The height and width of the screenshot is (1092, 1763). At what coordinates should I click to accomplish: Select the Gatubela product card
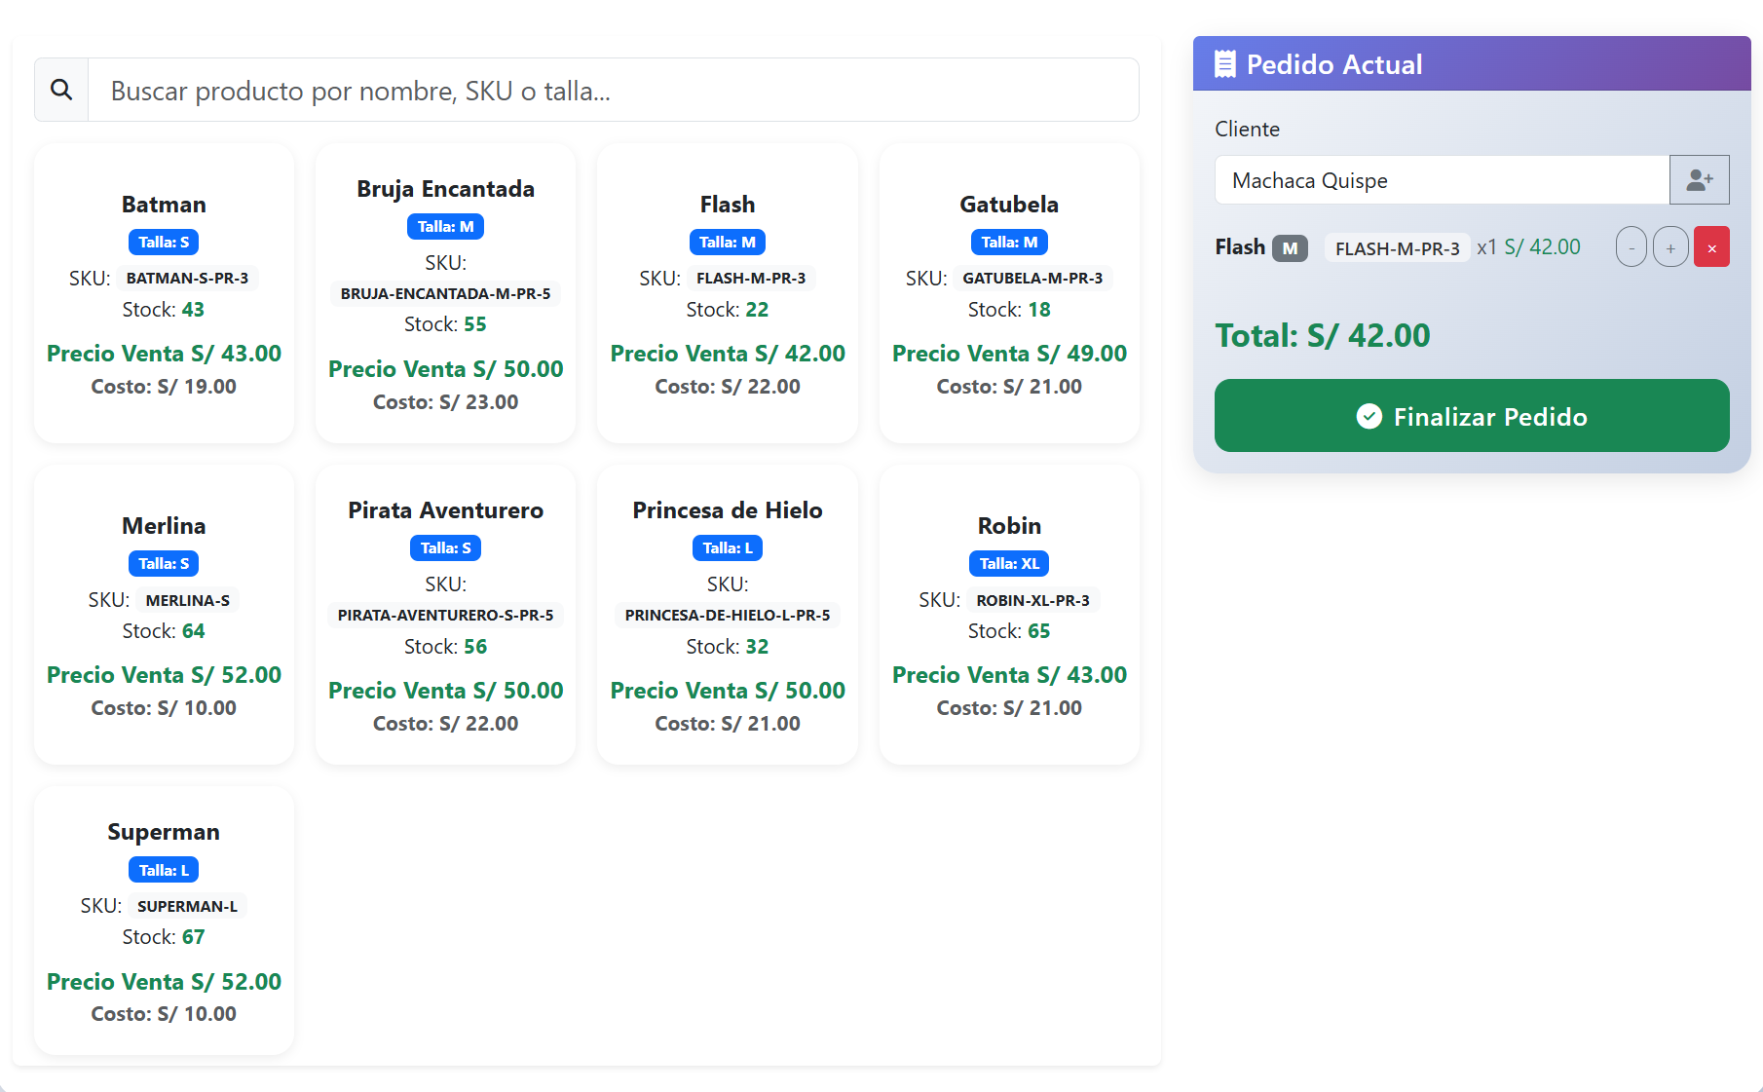coord(1009,293)
